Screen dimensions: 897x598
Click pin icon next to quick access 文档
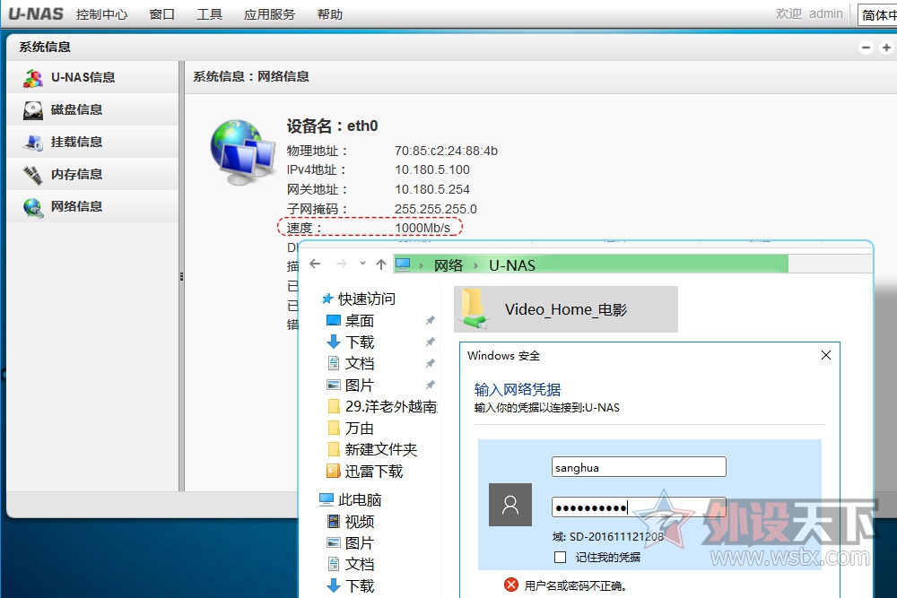(431, 364)
